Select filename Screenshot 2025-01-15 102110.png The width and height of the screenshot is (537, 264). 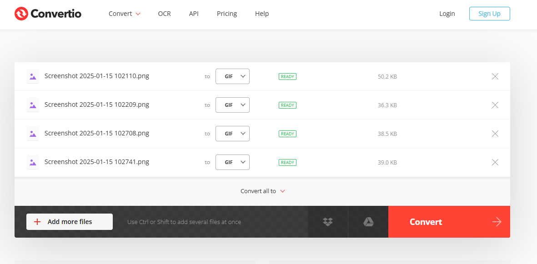(97, 76)
